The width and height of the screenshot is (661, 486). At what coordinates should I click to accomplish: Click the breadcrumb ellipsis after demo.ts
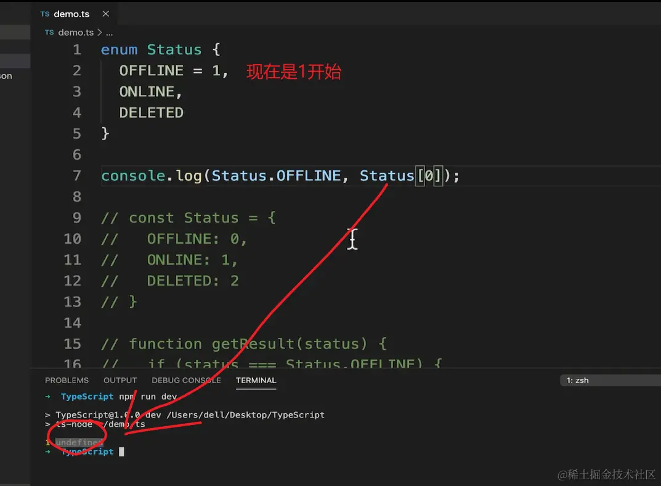[x=109, y=33]
